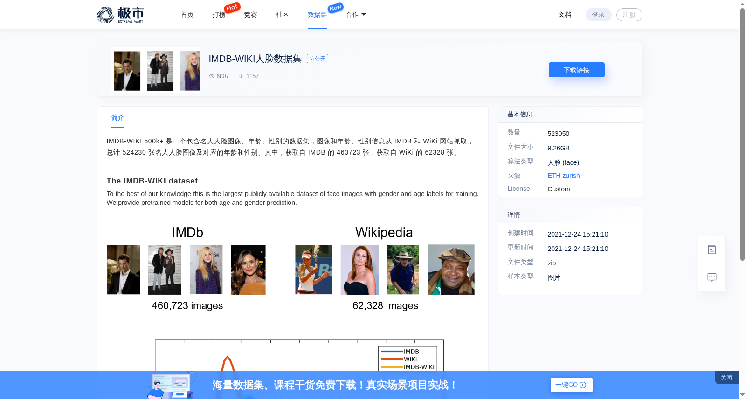Open the floating document sidebar icon
Viewport: 746px width, 399px height.
point(711,250)
